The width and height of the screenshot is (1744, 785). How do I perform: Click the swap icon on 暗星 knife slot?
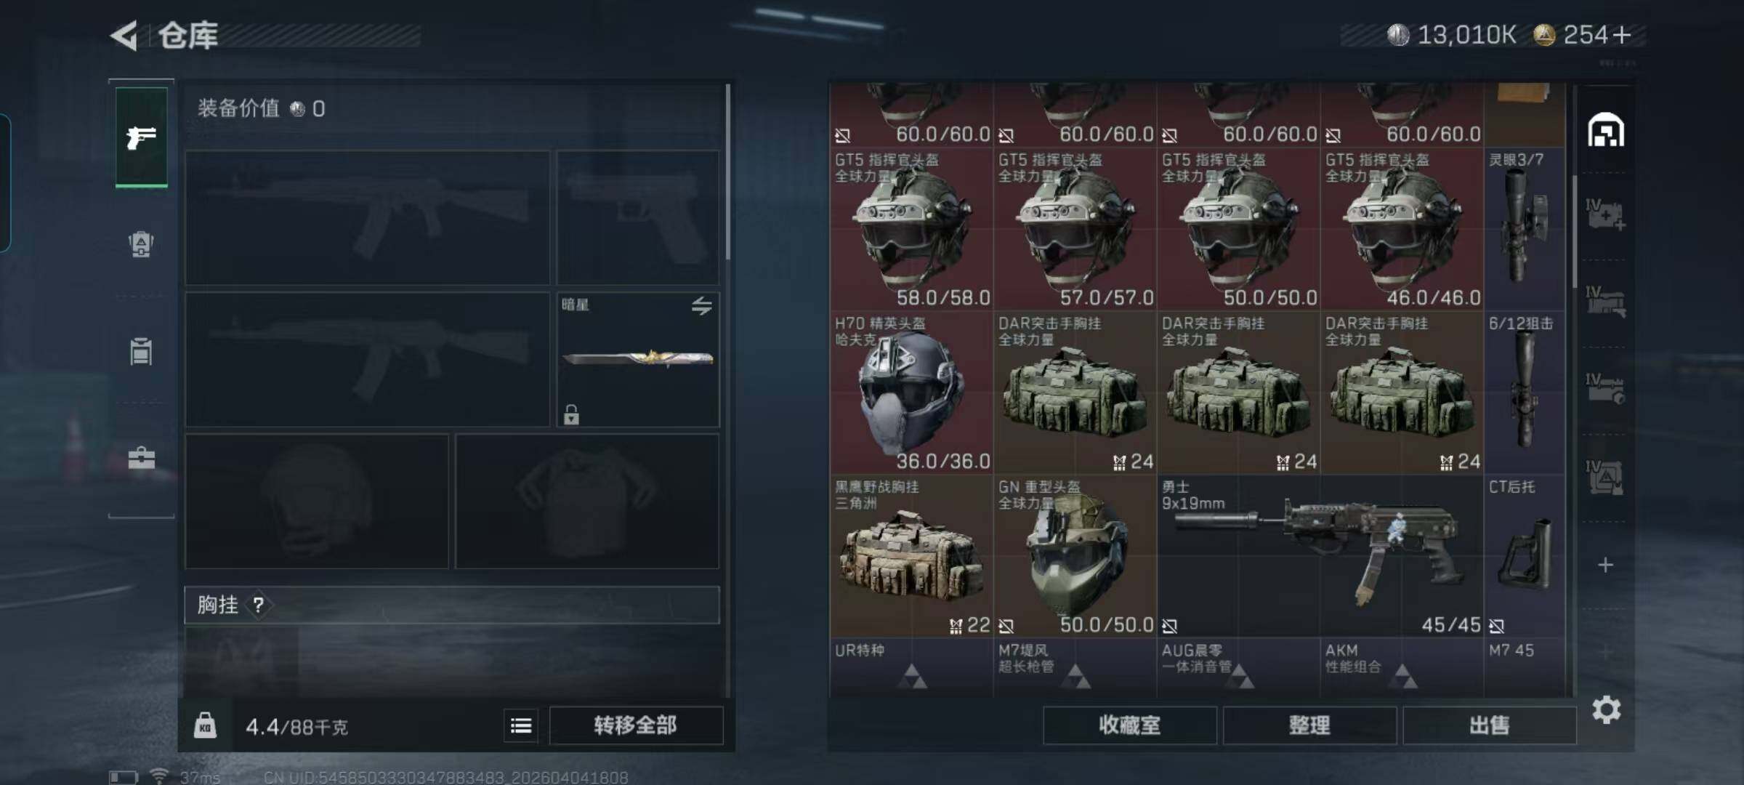[701, 306]
